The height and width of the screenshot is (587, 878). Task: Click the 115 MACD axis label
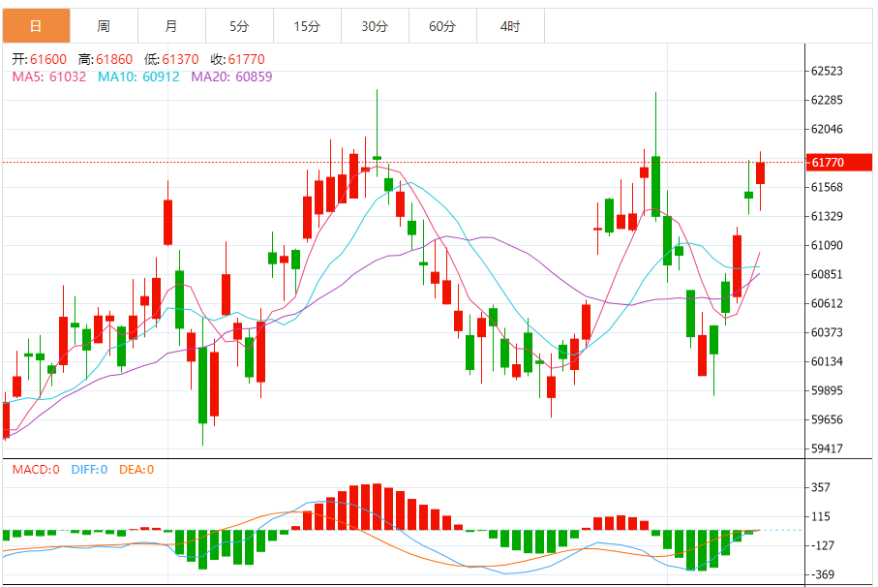tap(820, 517)
